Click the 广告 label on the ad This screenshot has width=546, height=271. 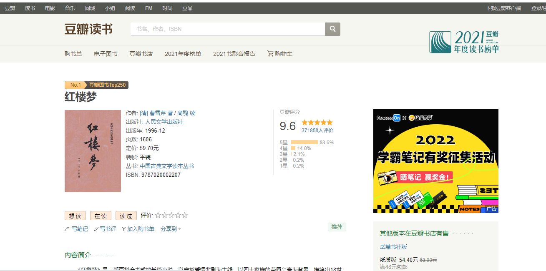click(492, 209)
